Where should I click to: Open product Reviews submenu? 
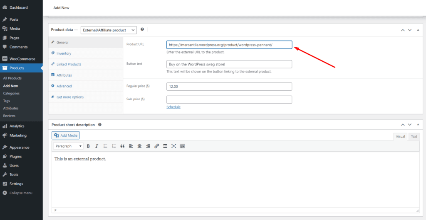tap(9, 116)
